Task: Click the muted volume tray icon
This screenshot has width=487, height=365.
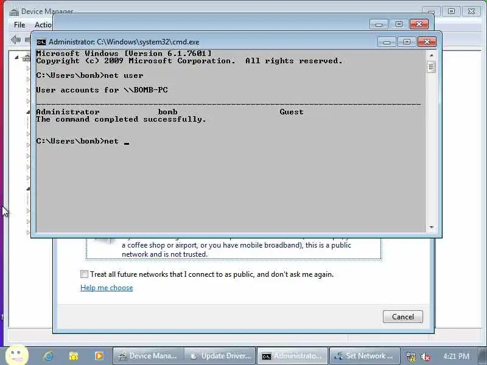Action: [x=426, y=356]
